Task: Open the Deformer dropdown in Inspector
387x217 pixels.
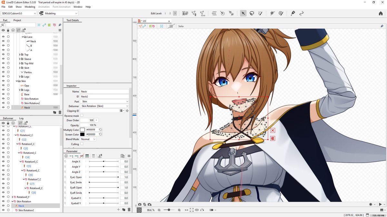Action: pos(105,106)
